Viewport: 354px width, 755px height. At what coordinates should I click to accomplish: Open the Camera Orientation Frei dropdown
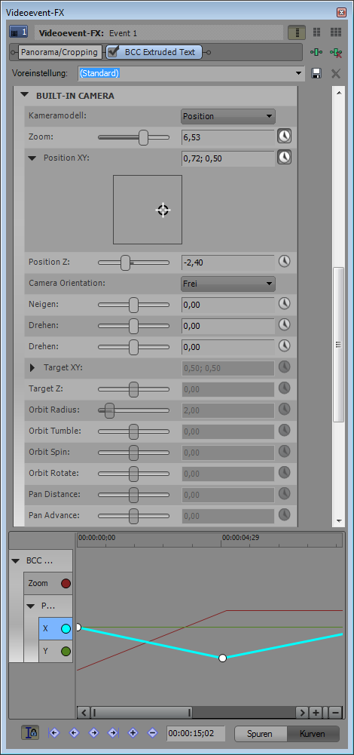coord(228,284)
